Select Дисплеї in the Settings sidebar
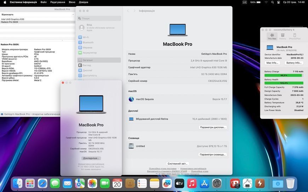 pos(99,70)
